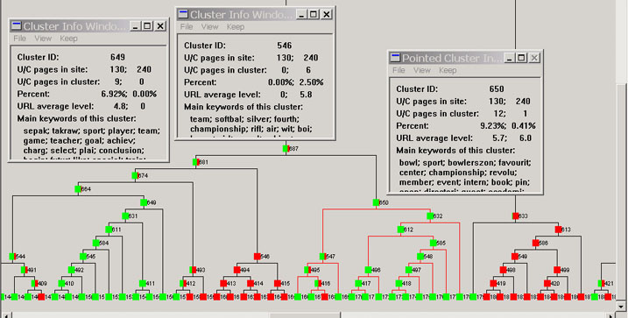Open File menu in cluster 546 window
This screenshot has width=628, height=318.
point(187,27)
